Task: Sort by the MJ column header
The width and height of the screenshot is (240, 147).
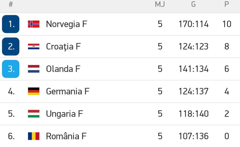Action: click(x=160, y=4)
